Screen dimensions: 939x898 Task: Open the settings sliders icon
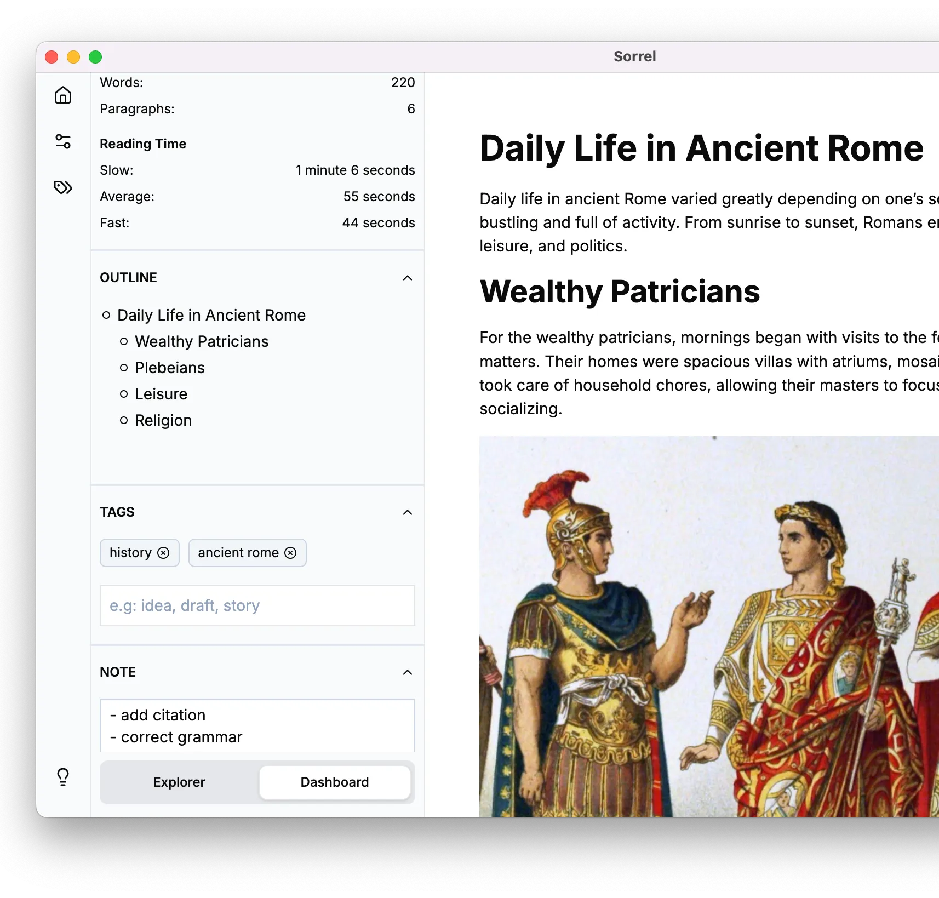point(63,141)
